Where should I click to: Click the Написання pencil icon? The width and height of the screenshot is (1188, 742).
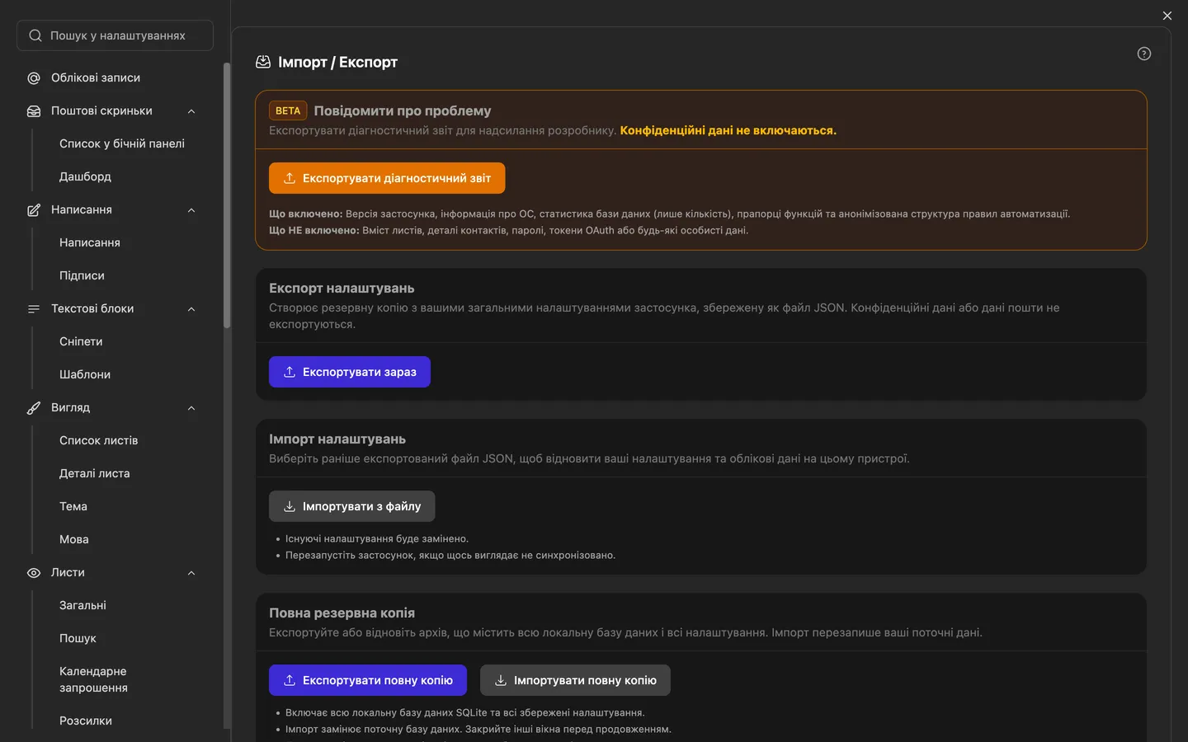pyautogui.click(x=34, y=210)
